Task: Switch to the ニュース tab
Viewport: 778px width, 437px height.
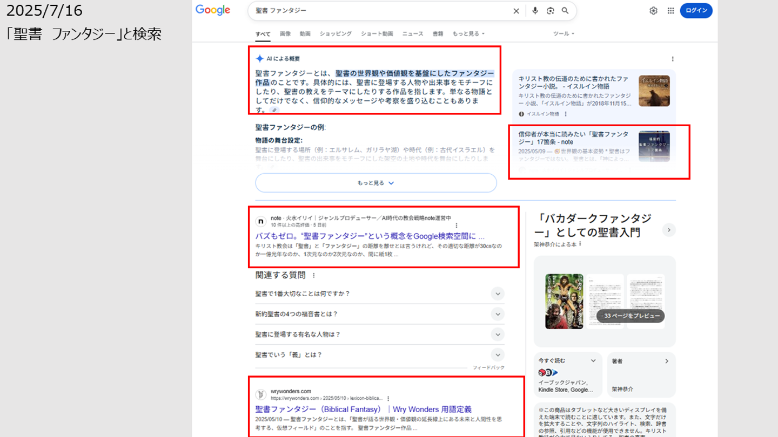Action: point(413,33)
